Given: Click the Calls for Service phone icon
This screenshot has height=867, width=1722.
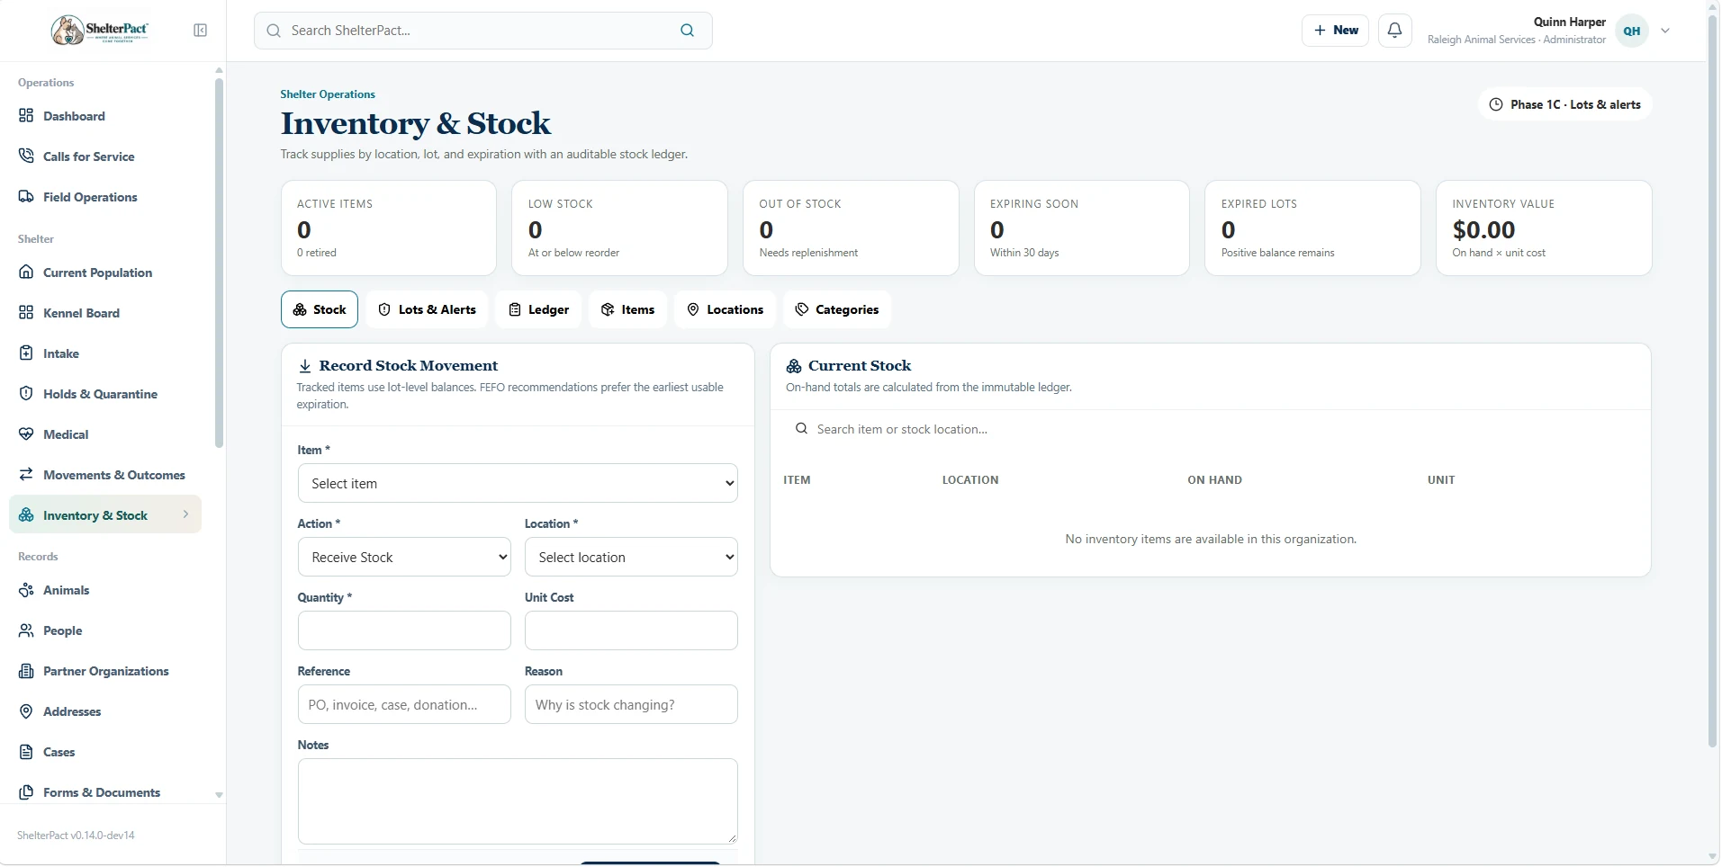Looking at the screenshot, I should tap(26, 156).
